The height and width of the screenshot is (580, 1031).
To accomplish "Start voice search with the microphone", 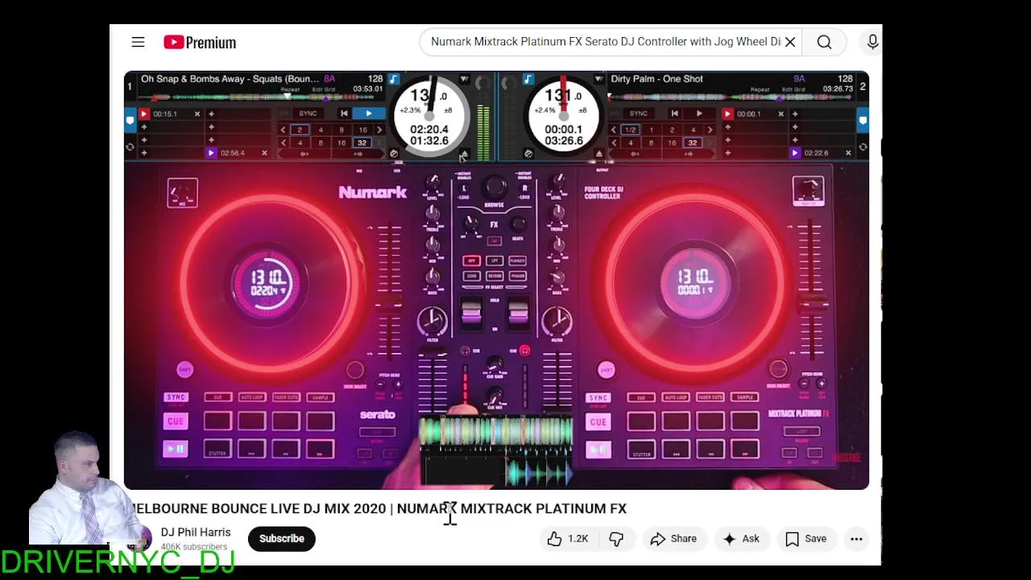I will 872,42.
